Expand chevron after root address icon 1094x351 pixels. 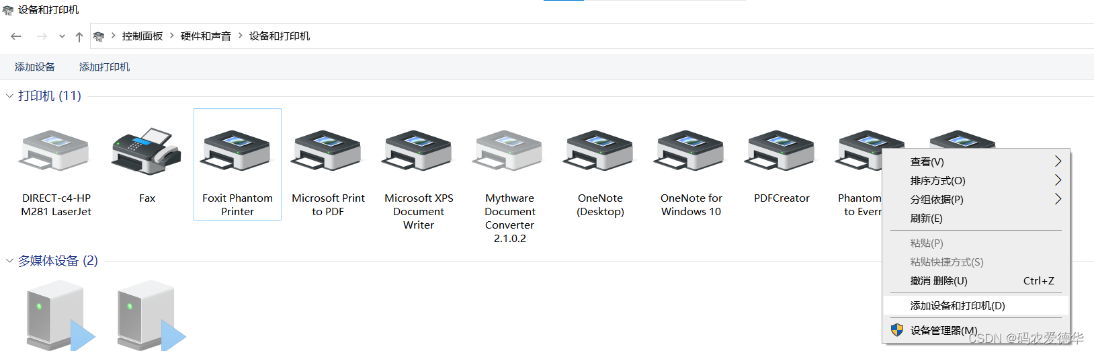click(x=114, y=36)
